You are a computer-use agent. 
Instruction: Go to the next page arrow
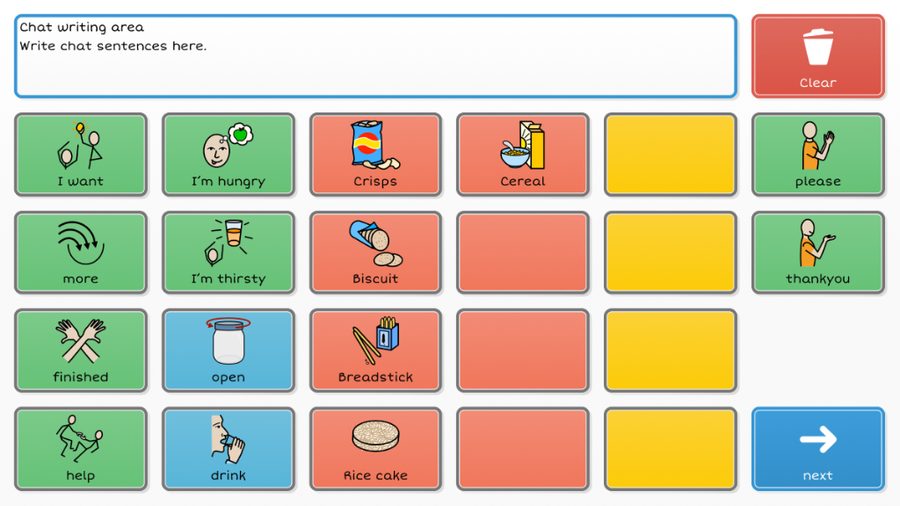pyautogui.click(x=817, y=448)
